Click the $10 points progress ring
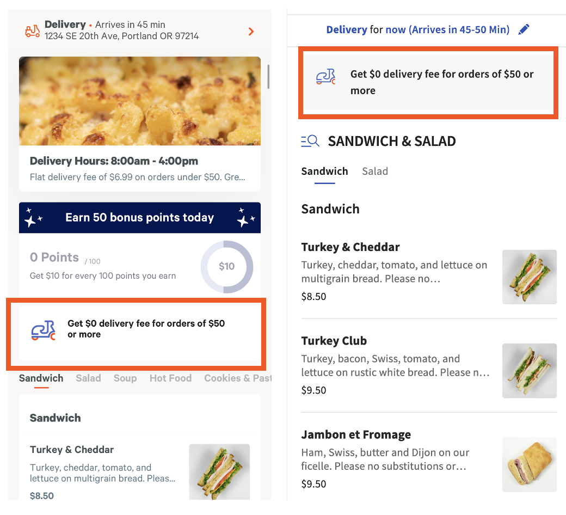The width and height of the screenshot is (566, 515). (227, 267)
